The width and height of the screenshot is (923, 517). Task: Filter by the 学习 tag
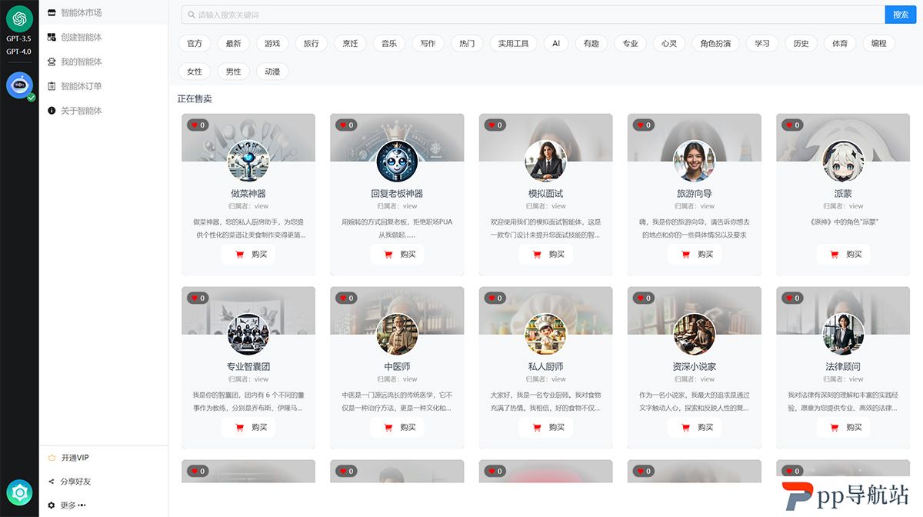pyautogui.click(x=762, y=44)
